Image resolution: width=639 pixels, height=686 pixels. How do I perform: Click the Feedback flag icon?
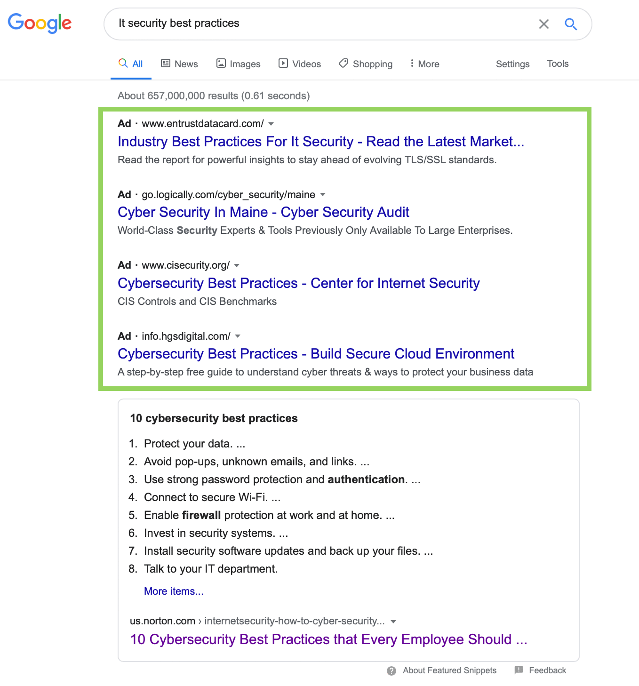tap(519, 670)
